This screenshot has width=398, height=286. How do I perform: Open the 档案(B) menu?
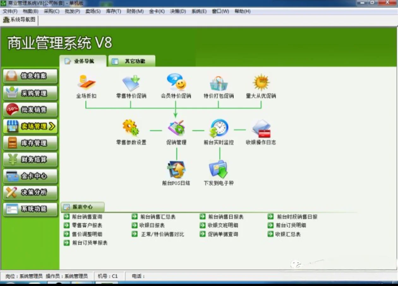pos(31,11)
